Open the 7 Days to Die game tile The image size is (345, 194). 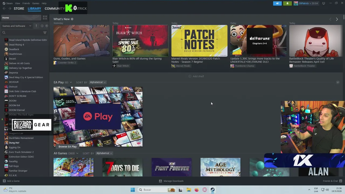pyautogui.click(x=123, y=167)
